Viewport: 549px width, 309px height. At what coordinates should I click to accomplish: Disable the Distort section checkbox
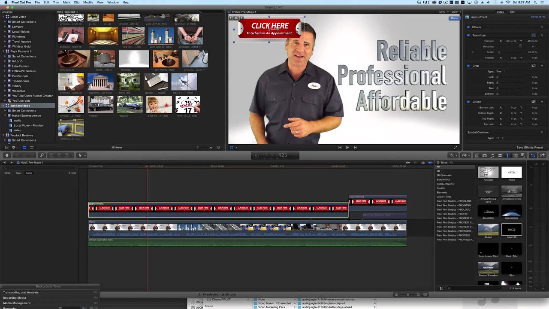pos(468,102)
